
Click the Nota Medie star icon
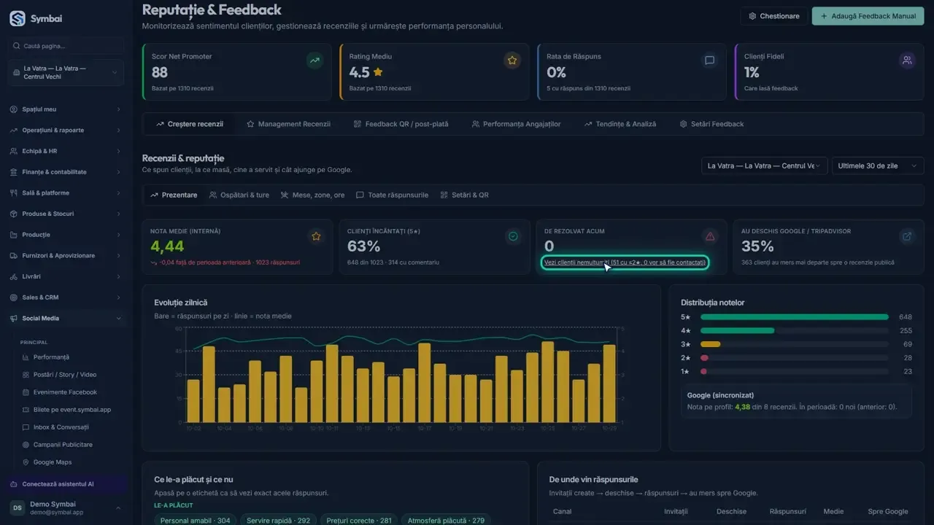pyautogui.click(x=316, y=236)
